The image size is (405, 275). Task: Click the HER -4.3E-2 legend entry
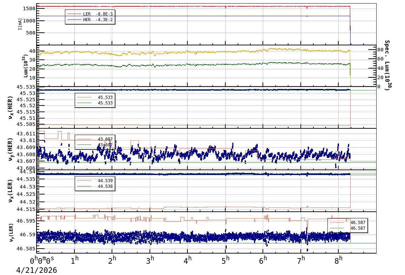click(90, 20)
